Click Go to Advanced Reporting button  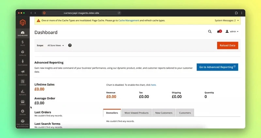(x=217, y=67)
